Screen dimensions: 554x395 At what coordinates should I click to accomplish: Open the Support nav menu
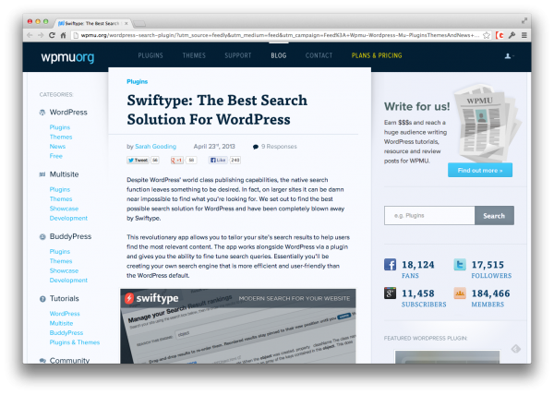coord(238,55)
